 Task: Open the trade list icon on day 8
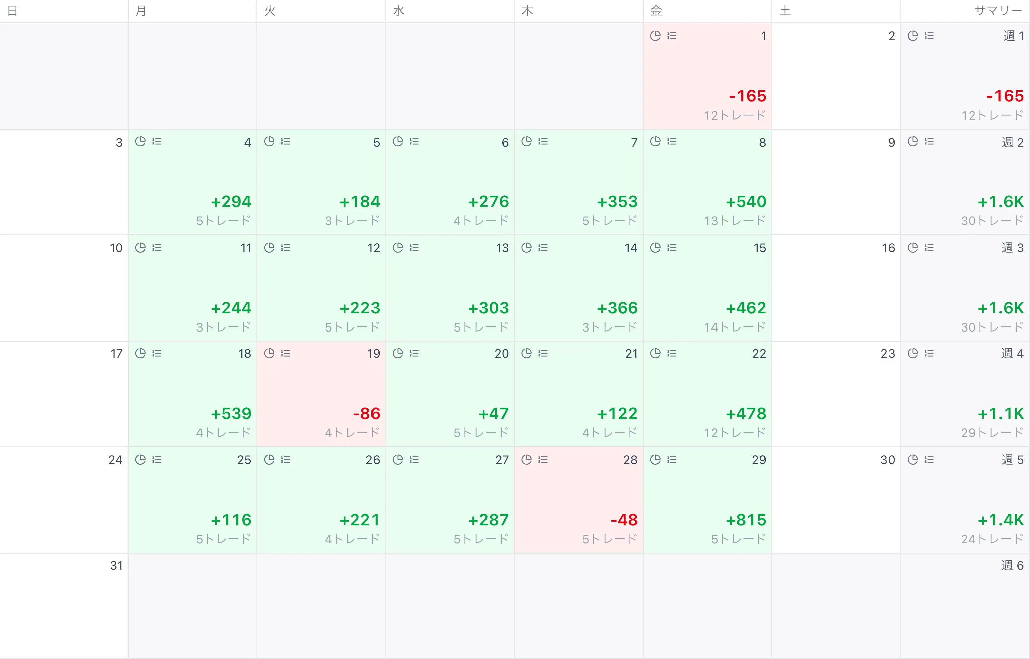(x=672, y=141)
